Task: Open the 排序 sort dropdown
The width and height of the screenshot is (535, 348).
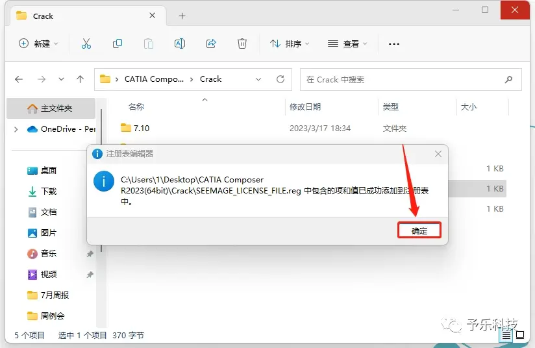Action: click(x=290, y=43)
